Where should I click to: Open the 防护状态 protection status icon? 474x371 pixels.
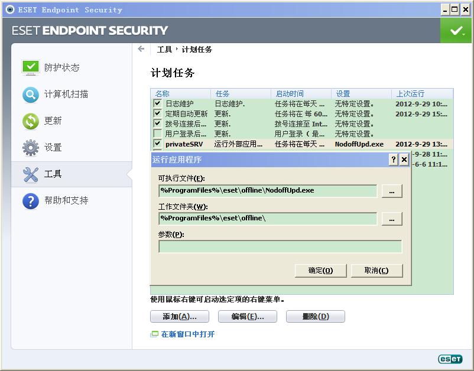(31, 67)
